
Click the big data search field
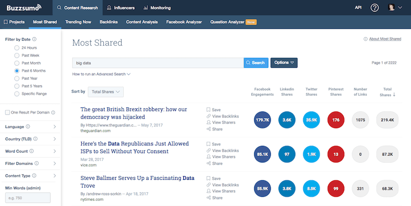[x=157, y=63]
